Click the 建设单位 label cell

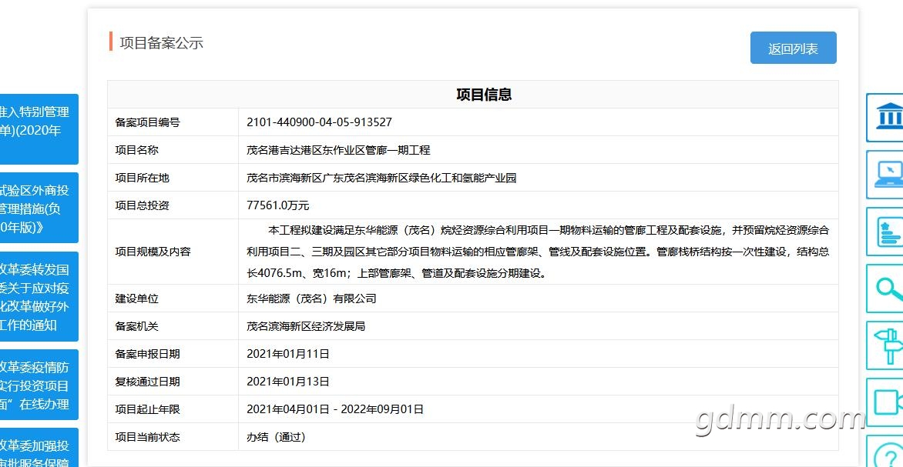click(x=173, y=299)
